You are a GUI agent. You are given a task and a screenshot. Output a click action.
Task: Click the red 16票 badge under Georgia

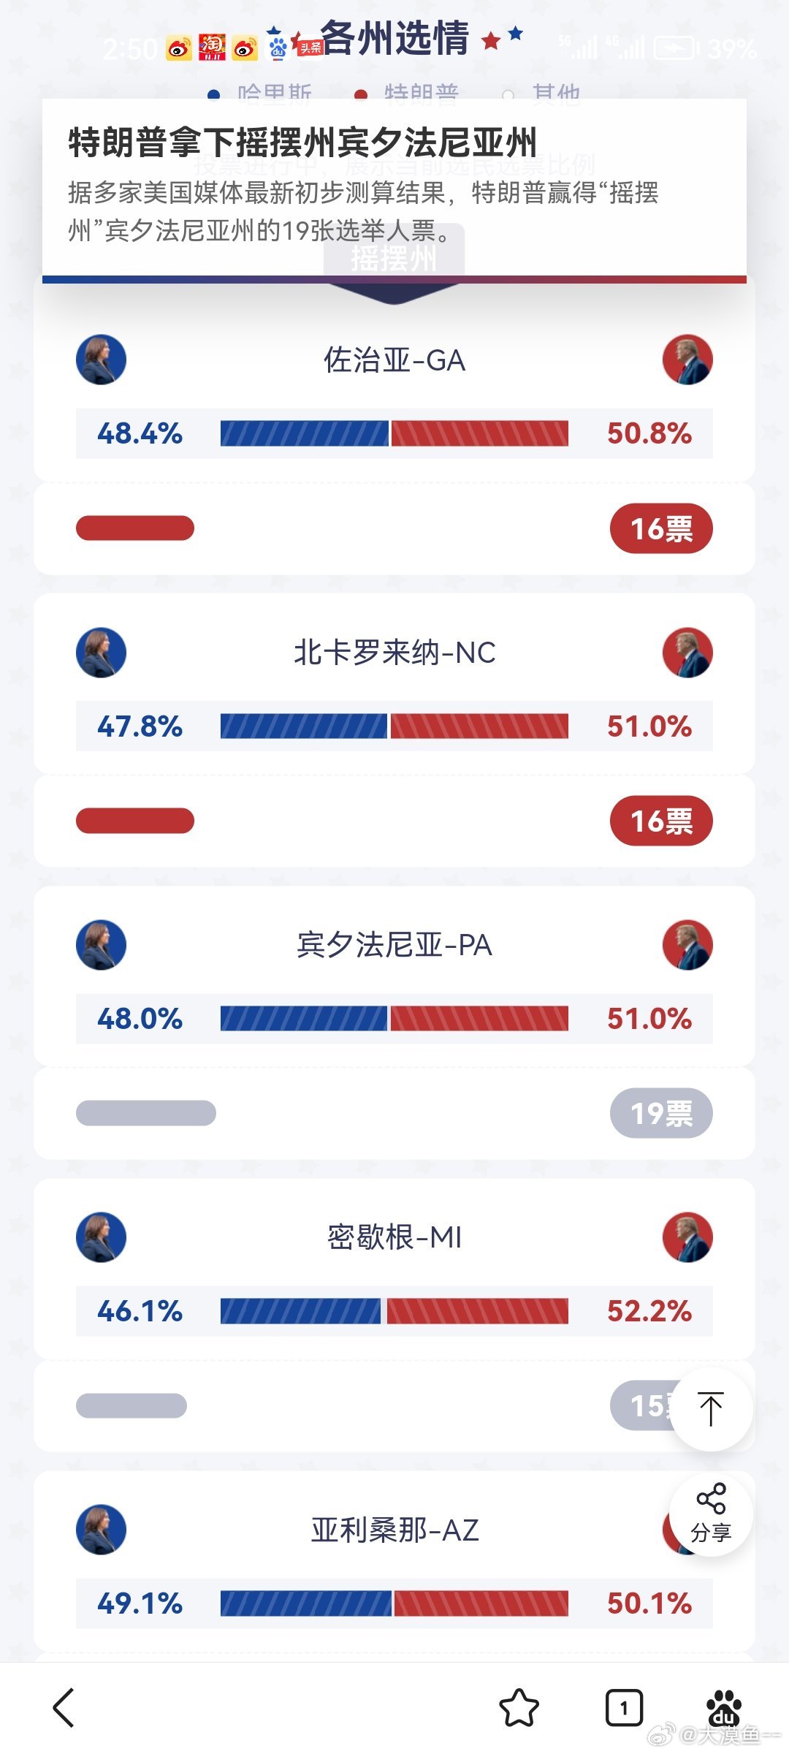(661, 528)
